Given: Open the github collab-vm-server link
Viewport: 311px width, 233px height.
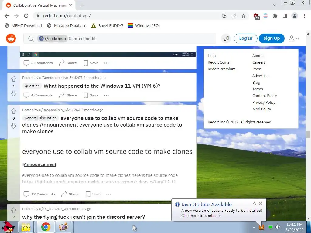Looking at the screenshot, I should pyautogui.click(x=99, y=182).
